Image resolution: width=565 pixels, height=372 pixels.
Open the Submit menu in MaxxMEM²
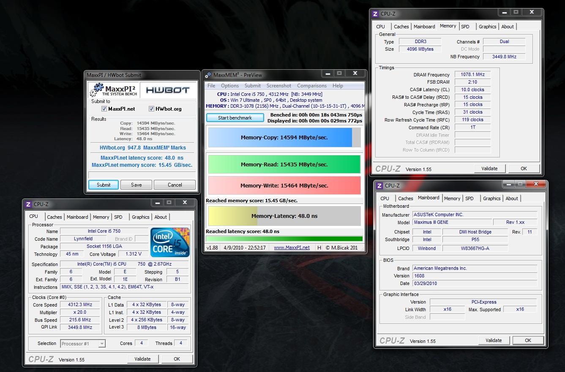[253, 86]
